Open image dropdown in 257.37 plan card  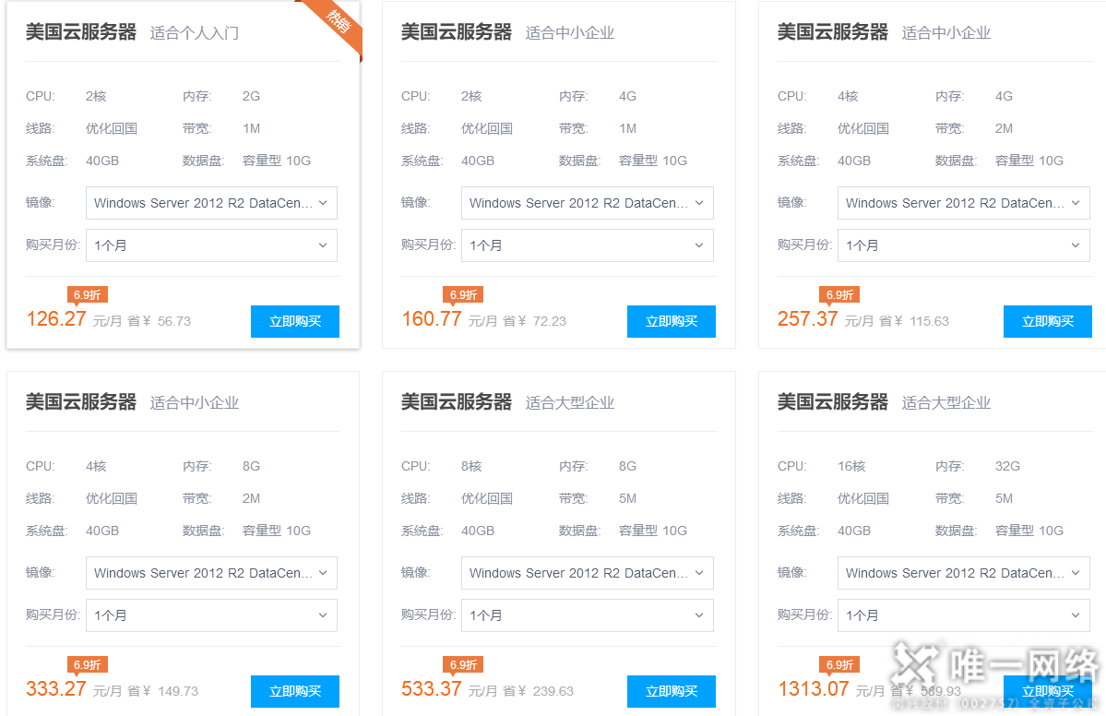[964, 203]
